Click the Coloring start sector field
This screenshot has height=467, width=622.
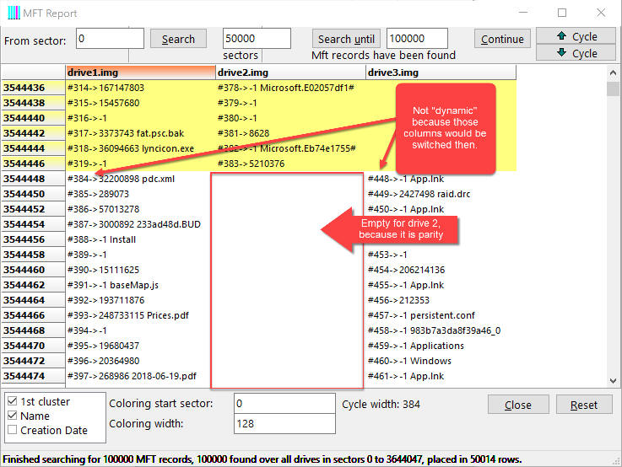[284, 404]
